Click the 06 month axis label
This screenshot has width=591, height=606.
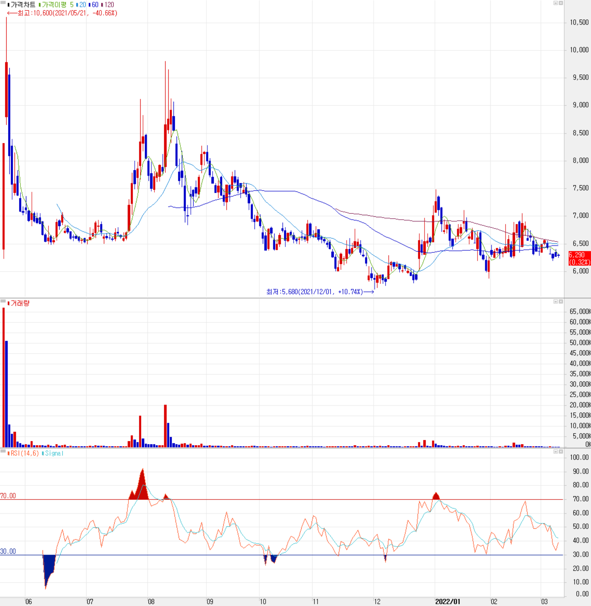(x=28, y=602)
